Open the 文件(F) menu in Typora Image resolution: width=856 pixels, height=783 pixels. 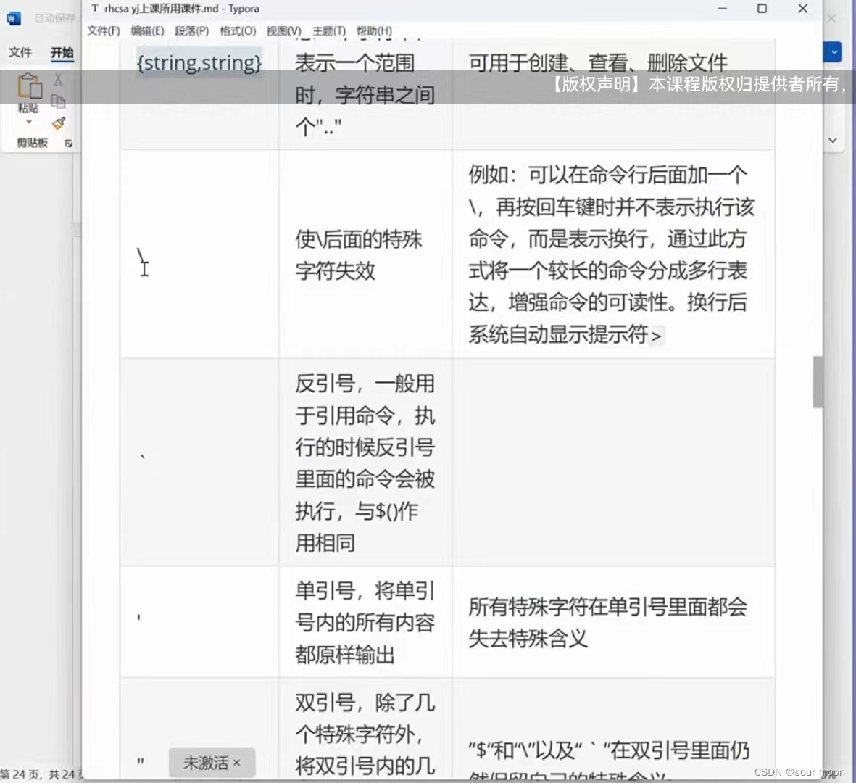pos(104,30)
